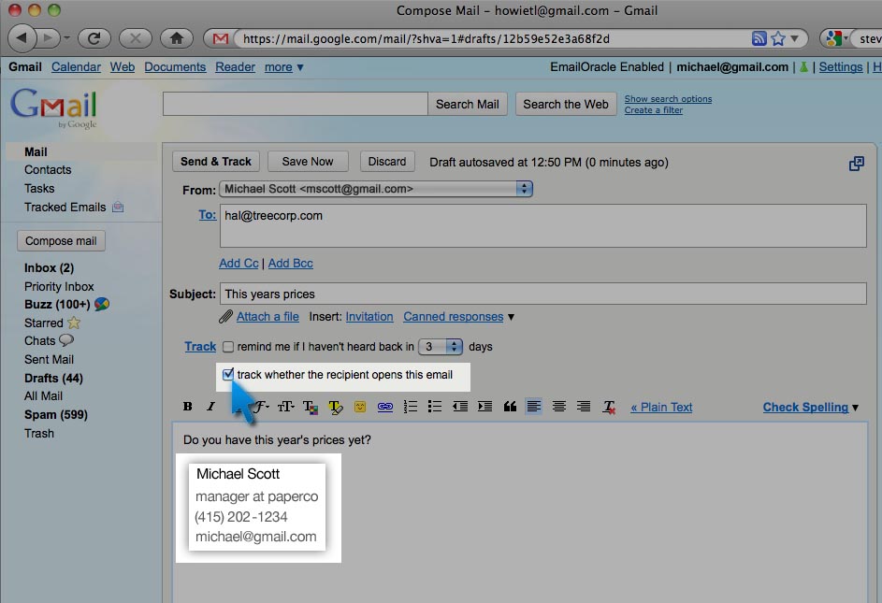Click the browser stop button
Viewport: 882px width, 603px height.
coord(136,38)
